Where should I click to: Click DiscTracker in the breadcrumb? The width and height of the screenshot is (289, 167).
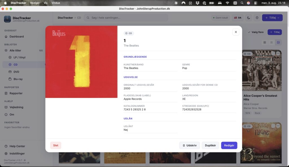pyautogui.click(x=65, y=18)
